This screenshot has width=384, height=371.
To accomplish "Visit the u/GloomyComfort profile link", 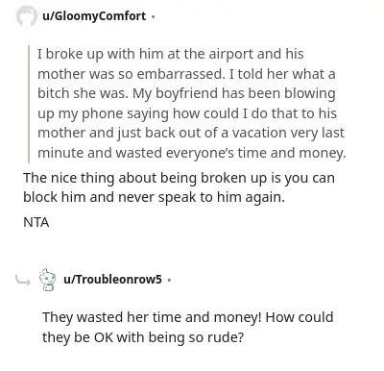I will click(x=94, y=15).
